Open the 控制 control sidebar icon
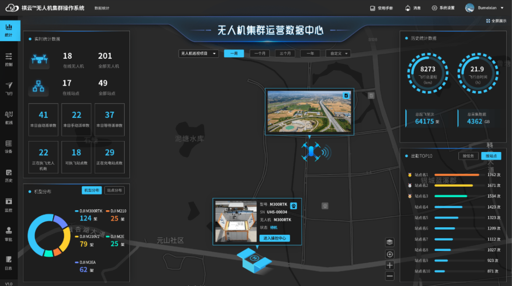The height and width of the screenshot is (286, 512). click(9, 59)
